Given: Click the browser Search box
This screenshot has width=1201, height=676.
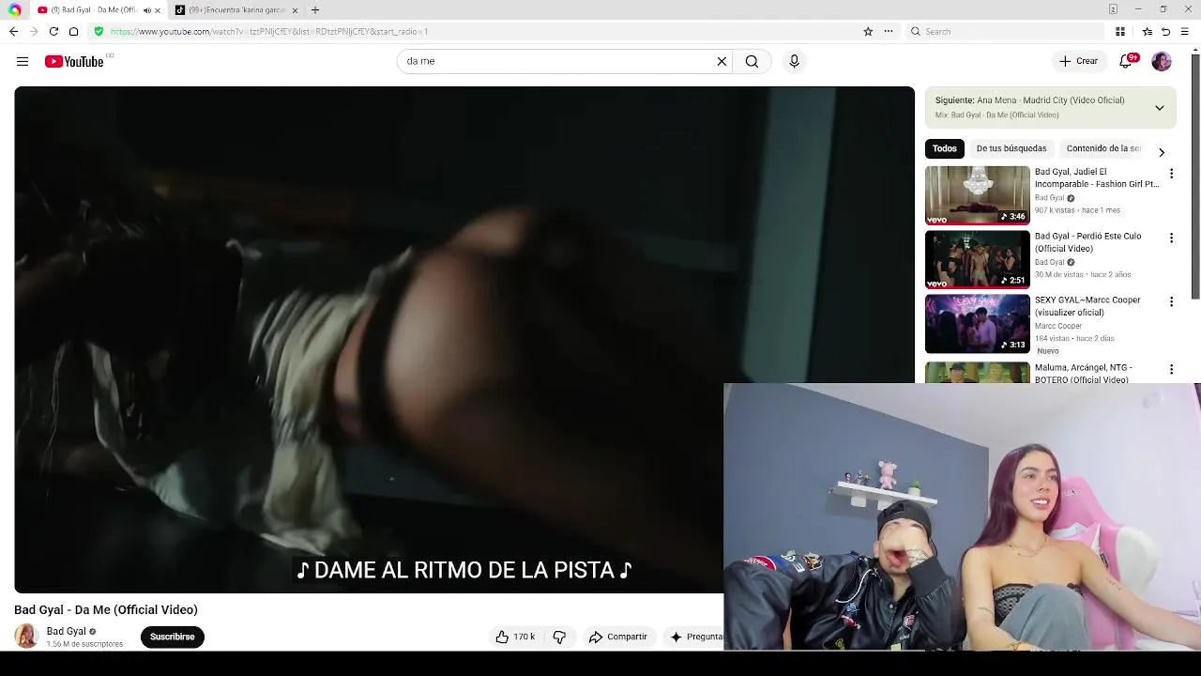Looking at the screenshot, I should coord(1004,31).
